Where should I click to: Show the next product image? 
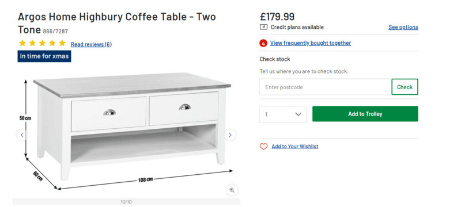tap(230, 135)
